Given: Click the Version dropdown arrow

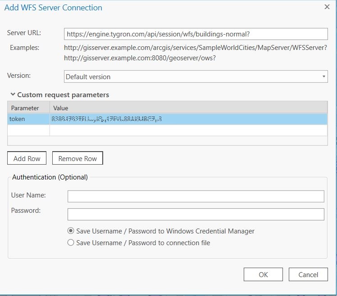Looking at the screenshot, I should [x=324, y=77].
